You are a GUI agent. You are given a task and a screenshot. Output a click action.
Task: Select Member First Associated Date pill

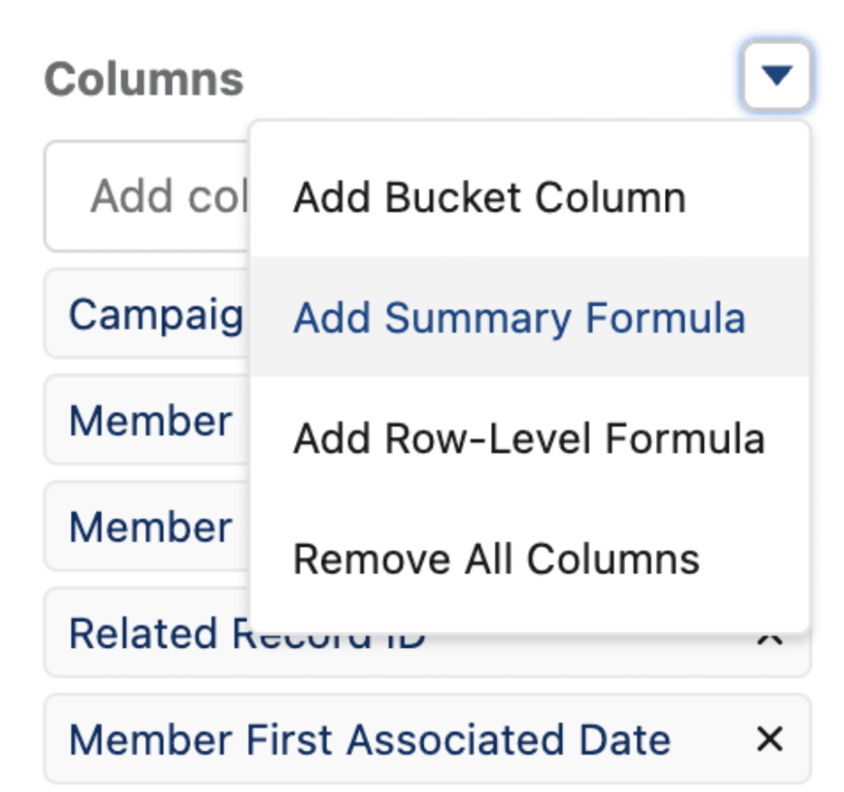(x=427, y=739)
